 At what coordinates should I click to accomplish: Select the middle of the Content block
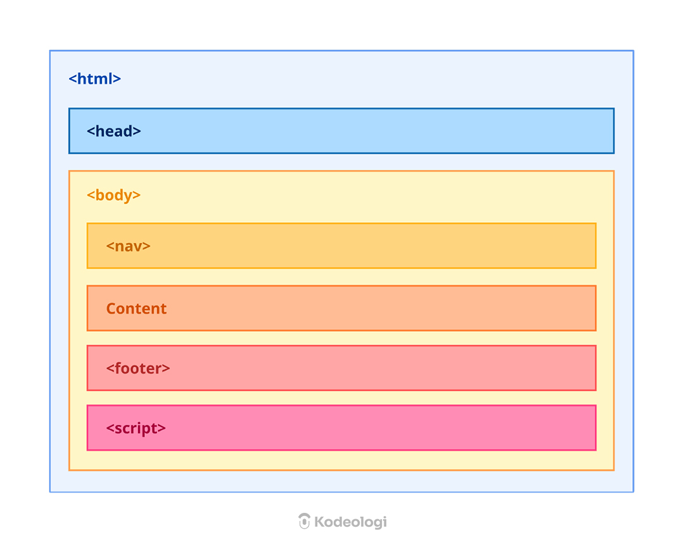(341, 308)
